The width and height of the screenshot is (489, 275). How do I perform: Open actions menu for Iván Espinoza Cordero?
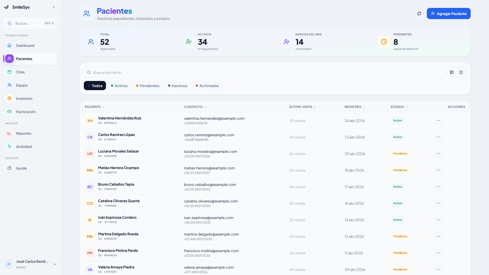click(x=439, y=220)
